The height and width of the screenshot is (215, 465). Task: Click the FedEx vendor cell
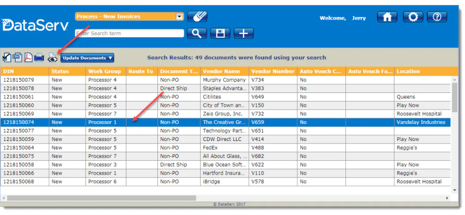pos(224,148)
